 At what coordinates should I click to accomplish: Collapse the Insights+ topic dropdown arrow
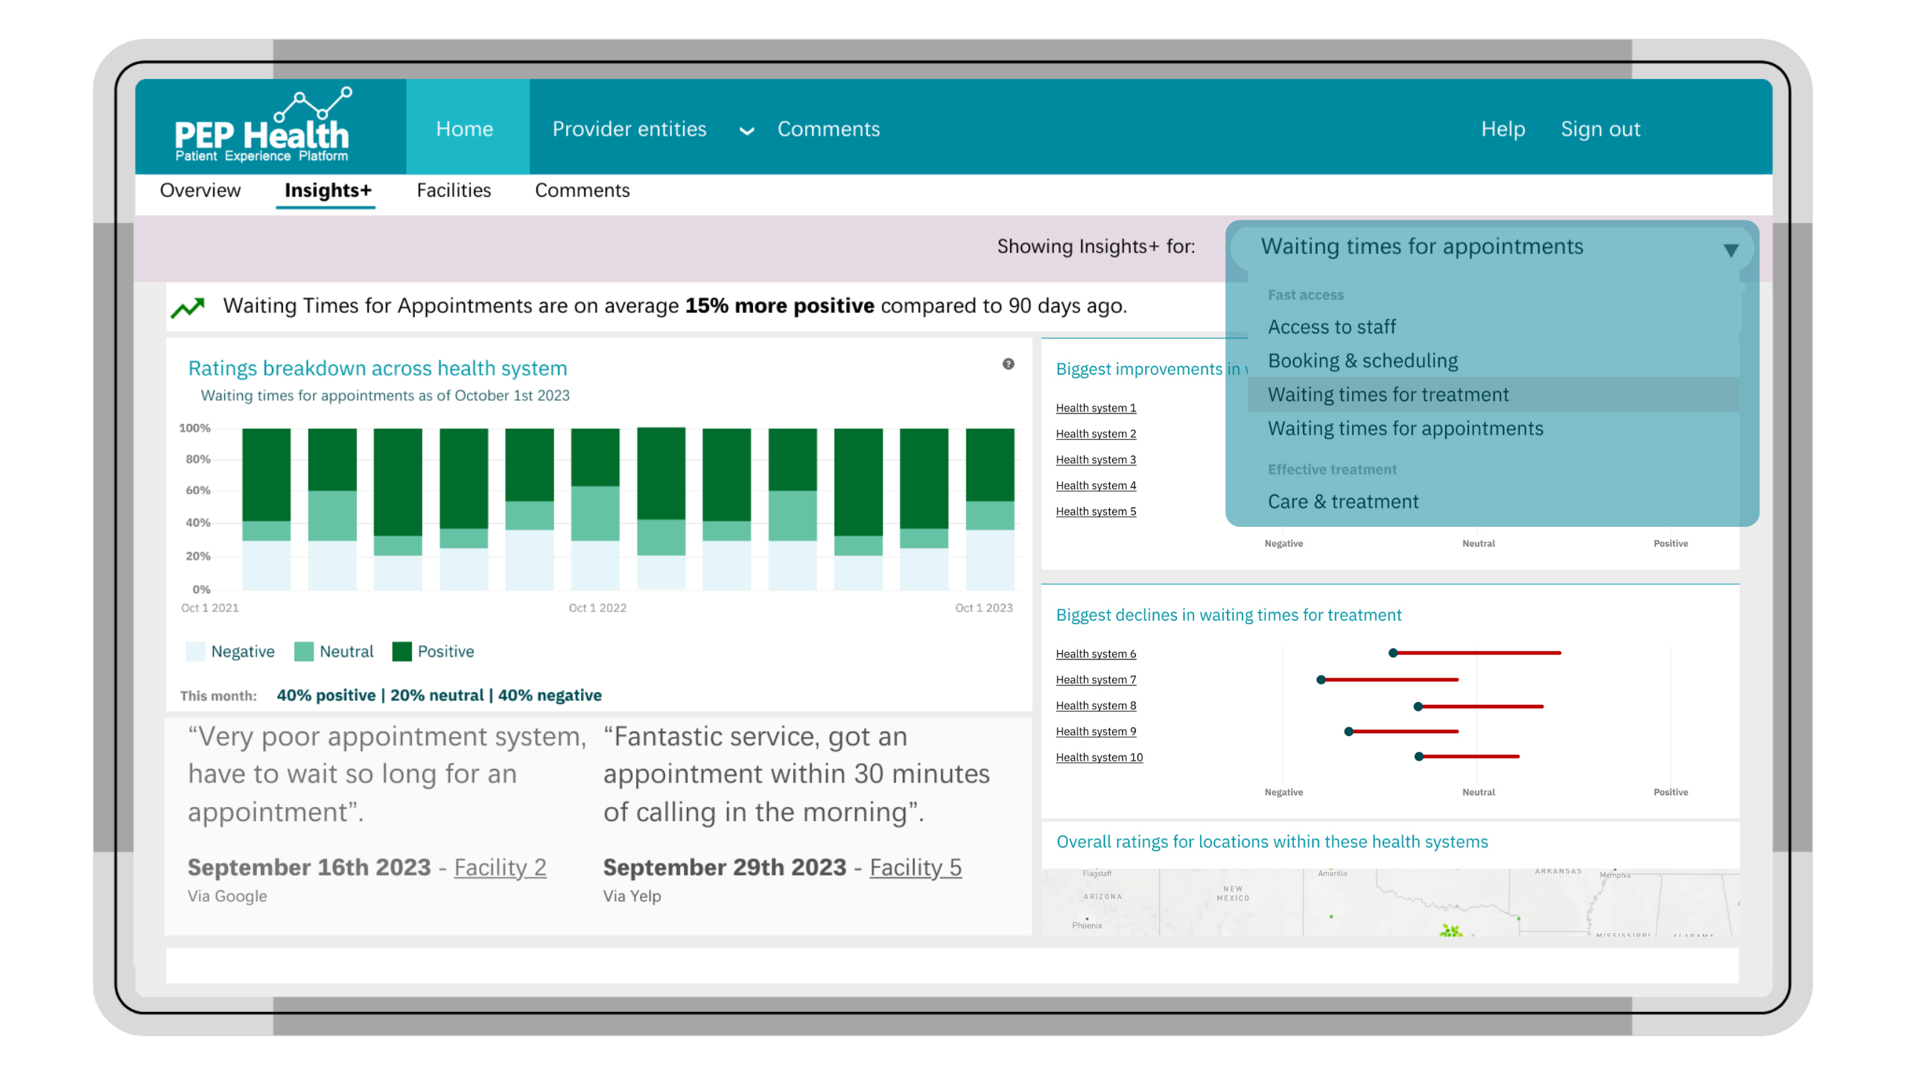1730,250
